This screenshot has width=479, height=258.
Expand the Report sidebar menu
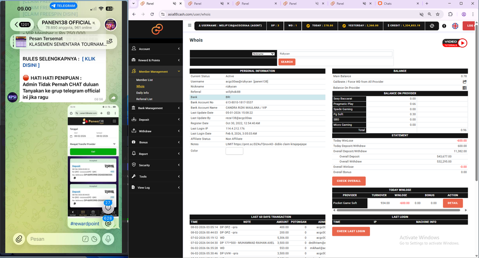click(155, 154)
